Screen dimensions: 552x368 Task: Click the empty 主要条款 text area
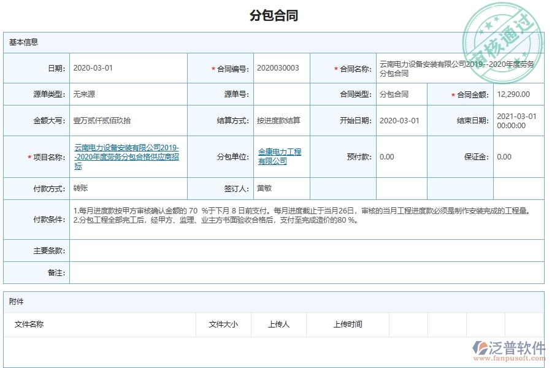pos(306,250)
